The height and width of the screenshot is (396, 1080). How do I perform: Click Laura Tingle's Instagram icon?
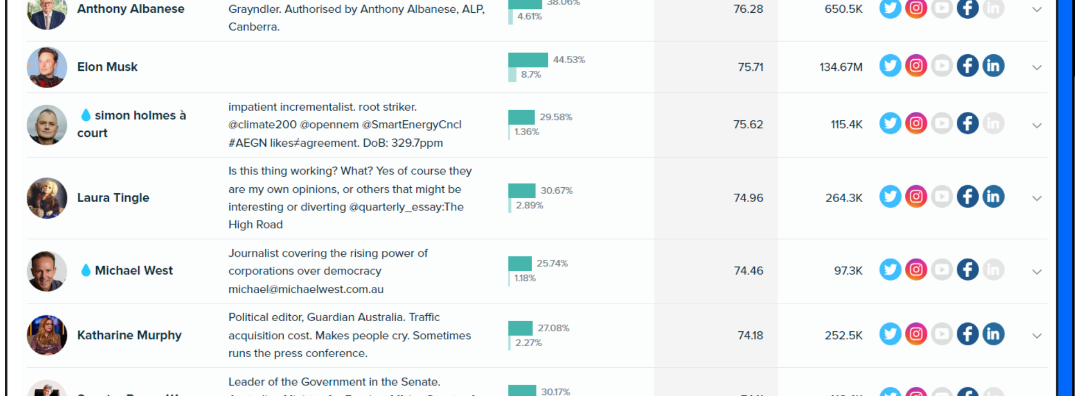916,197
